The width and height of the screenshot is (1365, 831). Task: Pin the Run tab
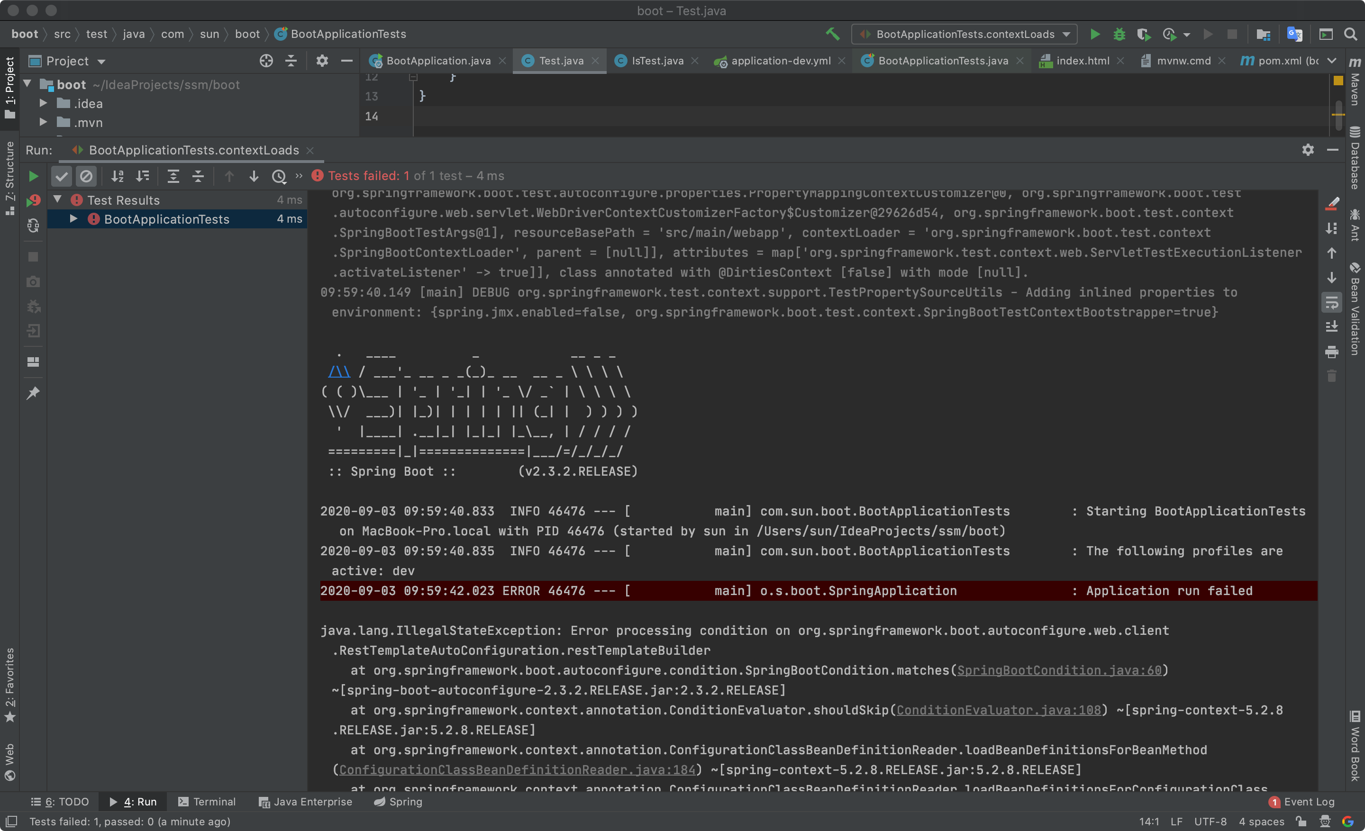pos(33,393)
